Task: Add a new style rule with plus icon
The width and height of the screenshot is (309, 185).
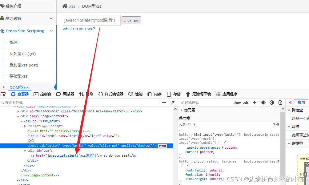Action: click(x=255, y=103)
